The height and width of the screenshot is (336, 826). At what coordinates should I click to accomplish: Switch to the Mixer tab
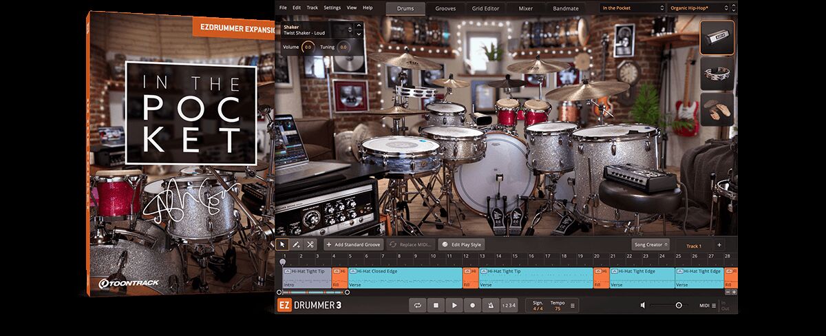[x=525, y=8]
